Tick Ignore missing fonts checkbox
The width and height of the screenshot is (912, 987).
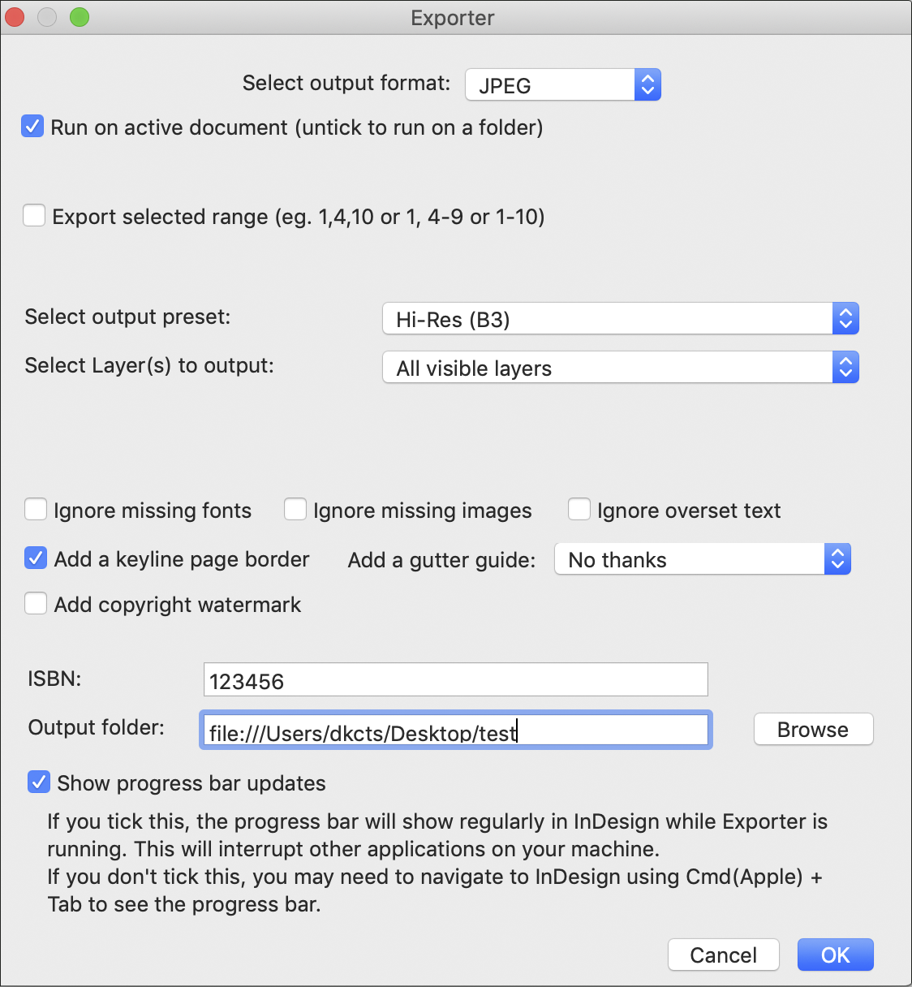(36, 510)
